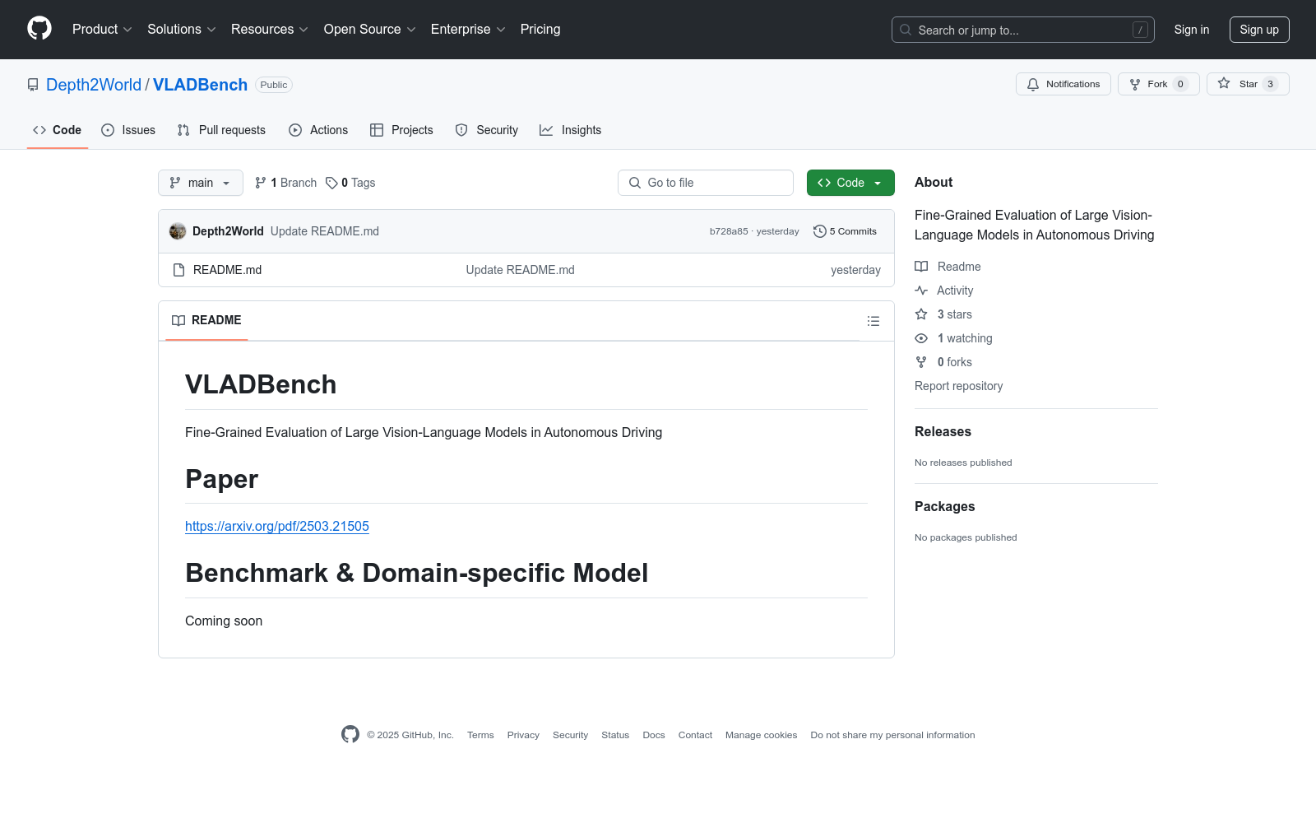Screen dimensions: 1316x823
Task: Click Report repository link
Action: click(x=958, y=386)
